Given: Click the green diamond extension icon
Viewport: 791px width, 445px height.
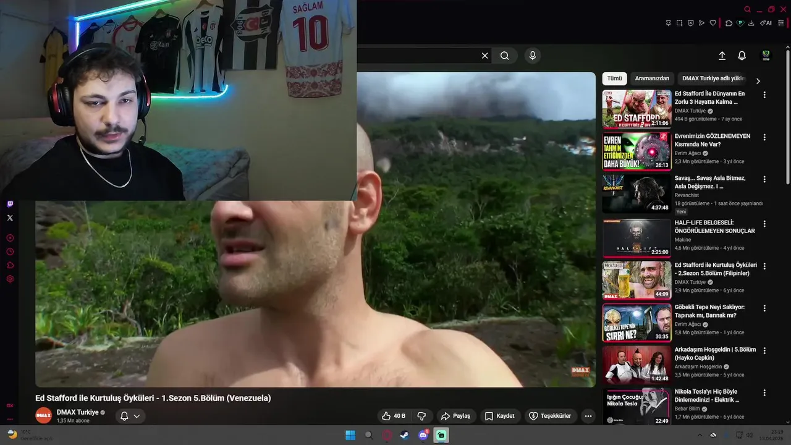Looking at the screenshot, I should click(740, 23).
